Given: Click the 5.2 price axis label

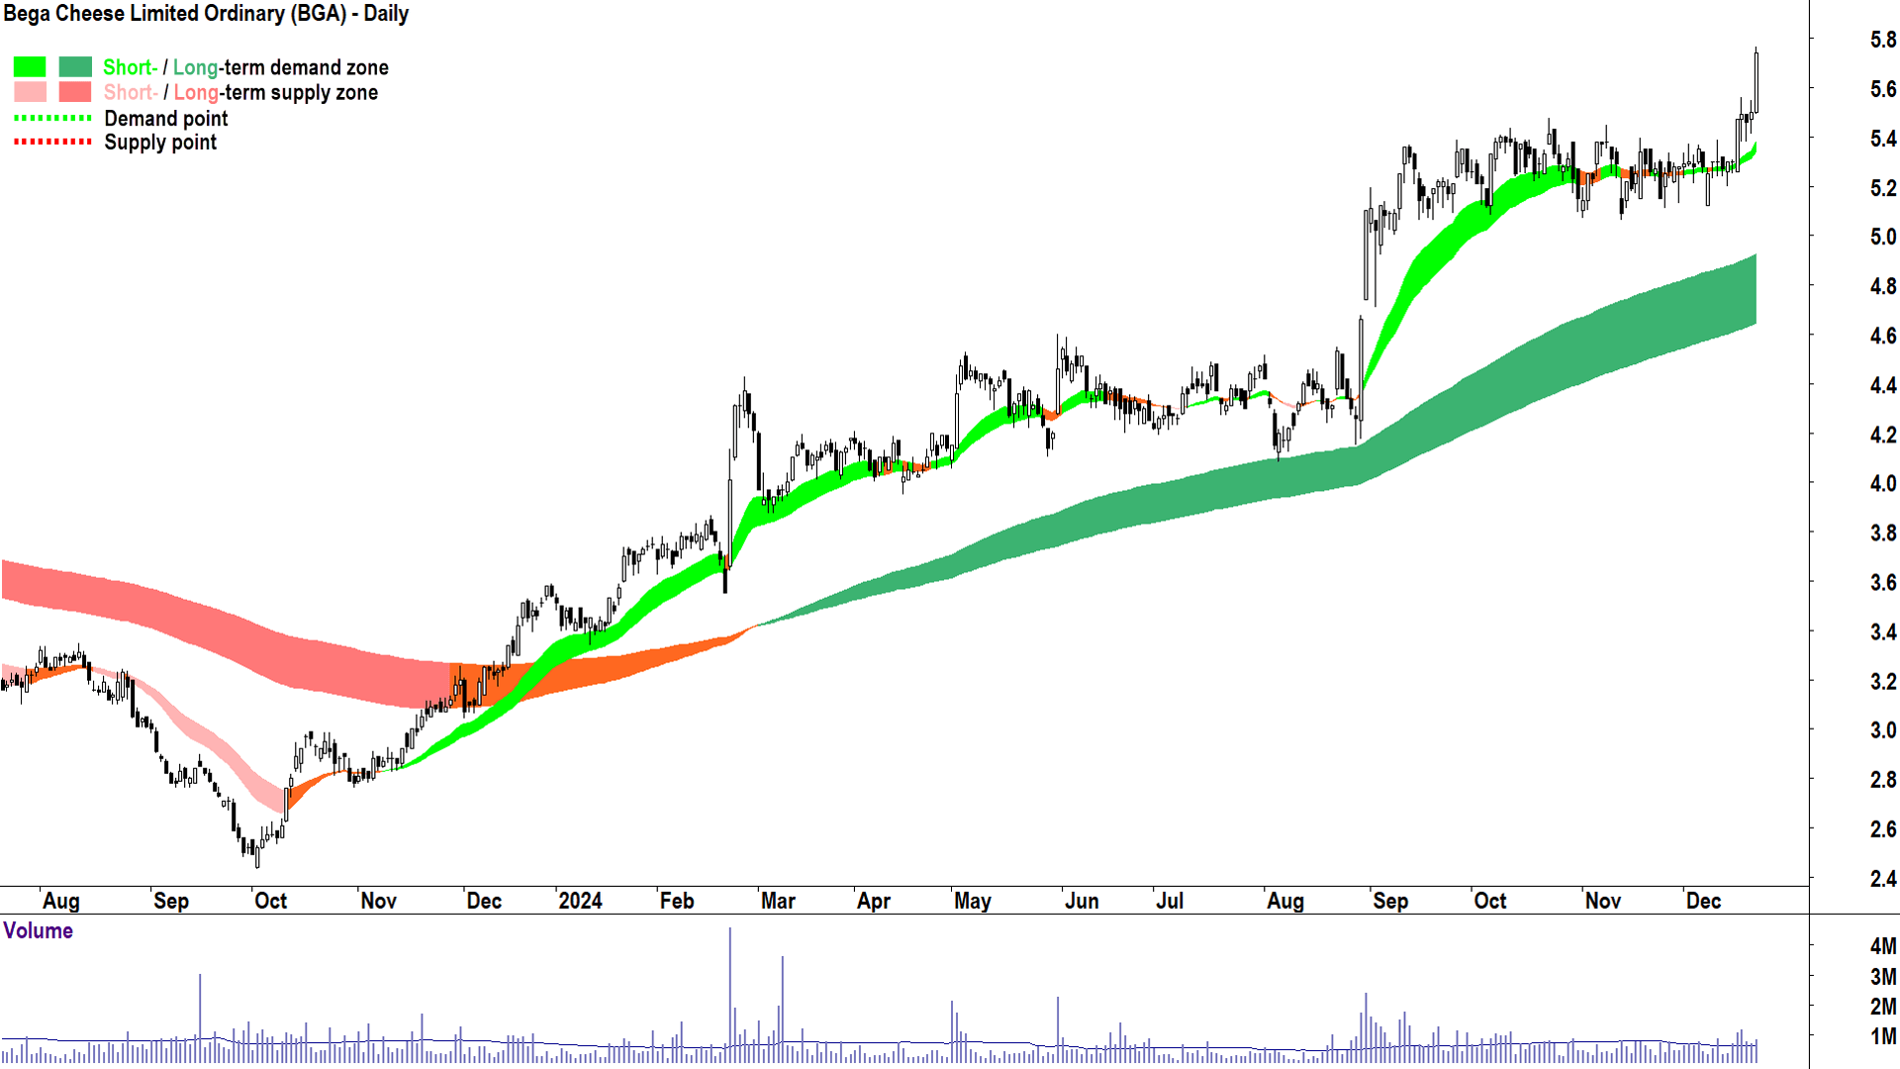Looking at the screenshot, I should [1883, 188].
